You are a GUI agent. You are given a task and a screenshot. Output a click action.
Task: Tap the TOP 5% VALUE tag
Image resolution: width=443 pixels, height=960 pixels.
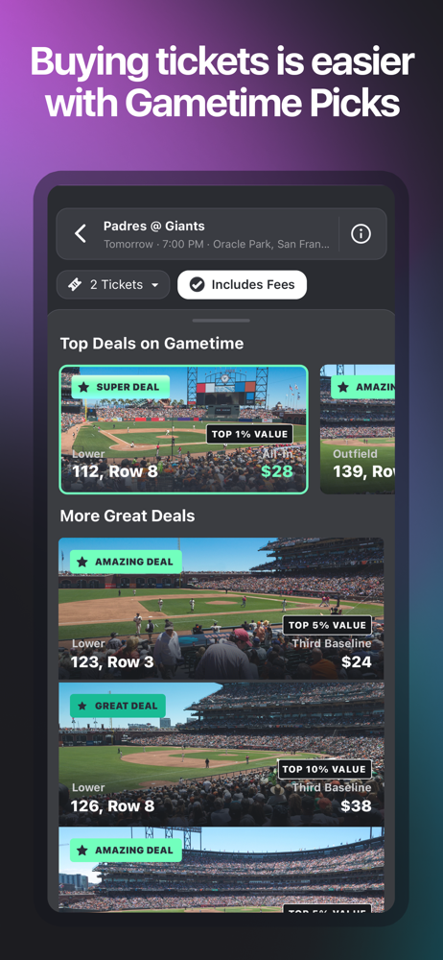(x=327, y=625)
